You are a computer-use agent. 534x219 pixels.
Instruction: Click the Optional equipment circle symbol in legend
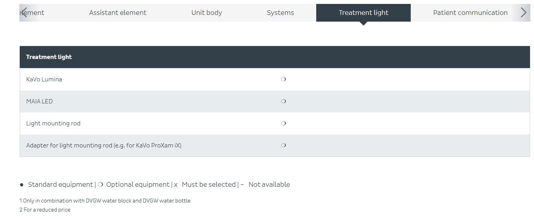(101, 184)
